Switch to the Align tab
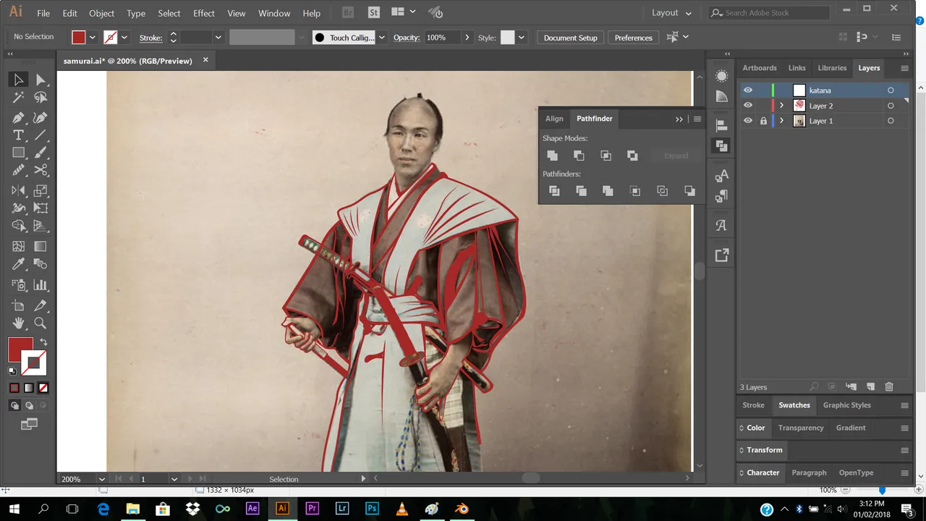The width and height of the screenshot is (926, 521). click(x=554, y=119)
